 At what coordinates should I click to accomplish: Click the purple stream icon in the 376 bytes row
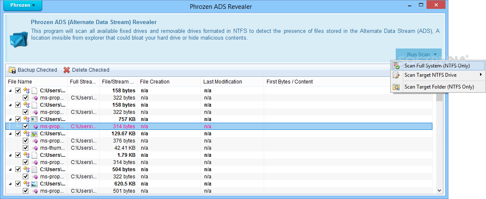point(35,141)
